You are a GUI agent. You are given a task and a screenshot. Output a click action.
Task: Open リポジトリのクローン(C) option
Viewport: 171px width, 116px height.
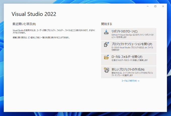pos(129,34)
